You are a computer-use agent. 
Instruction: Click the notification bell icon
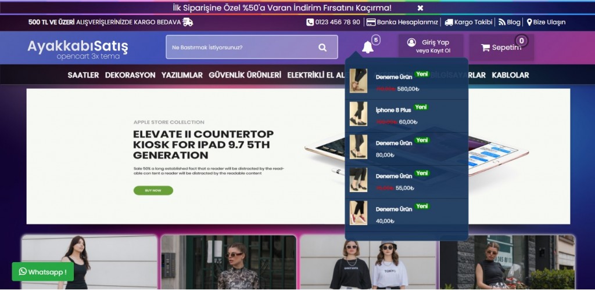368,48
